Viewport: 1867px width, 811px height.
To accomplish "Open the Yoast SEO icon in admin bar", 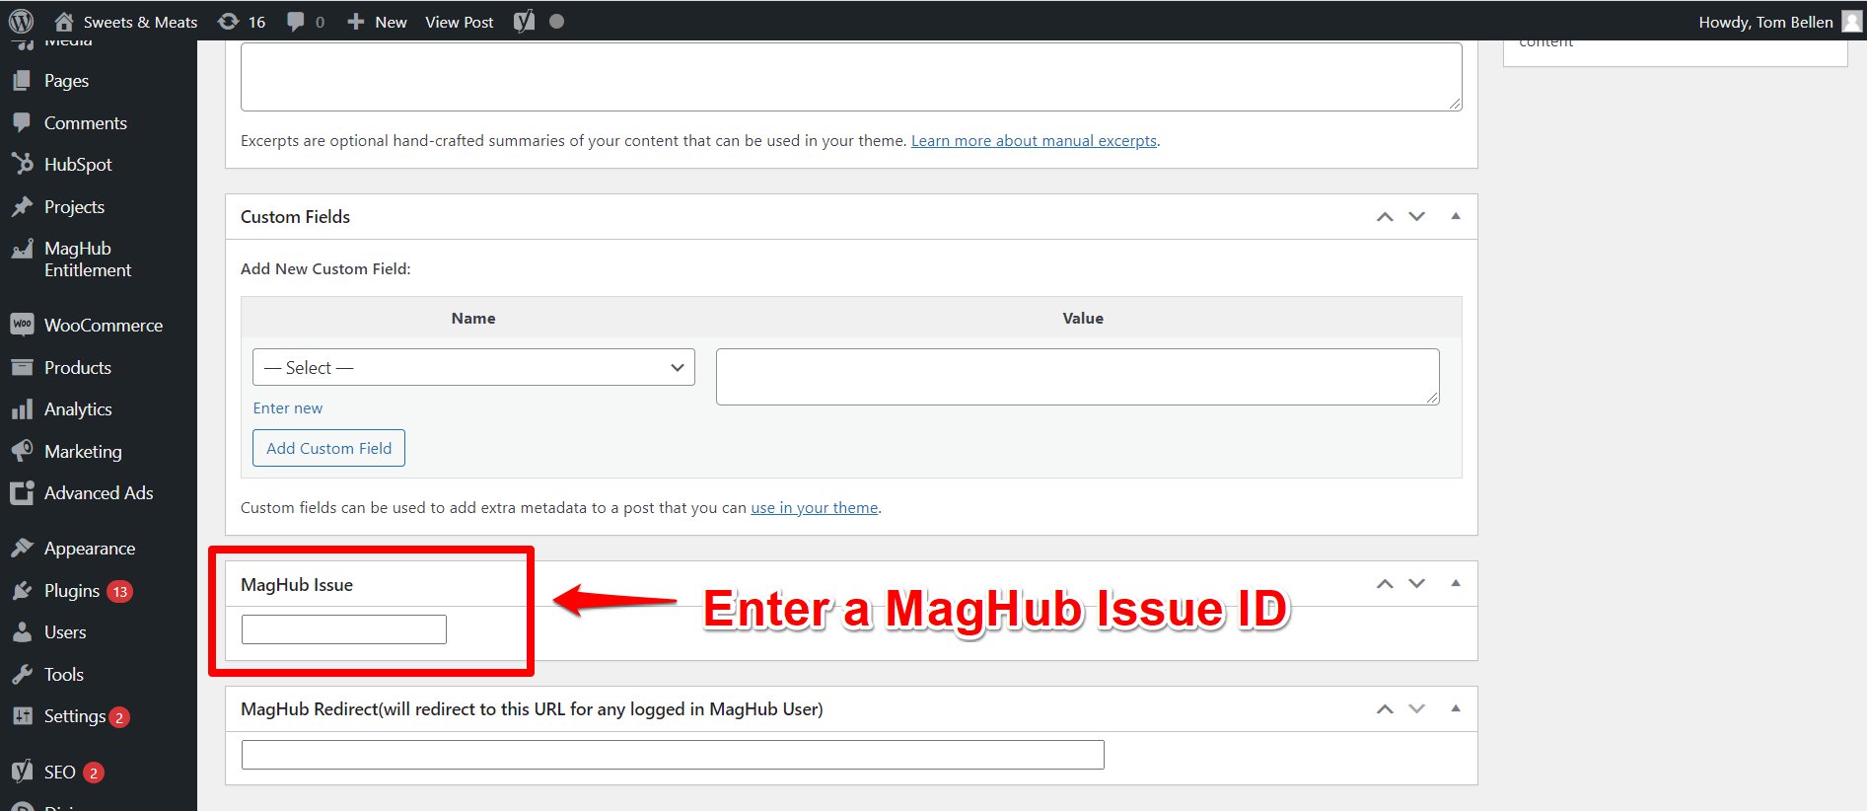I will click(525, 21).
